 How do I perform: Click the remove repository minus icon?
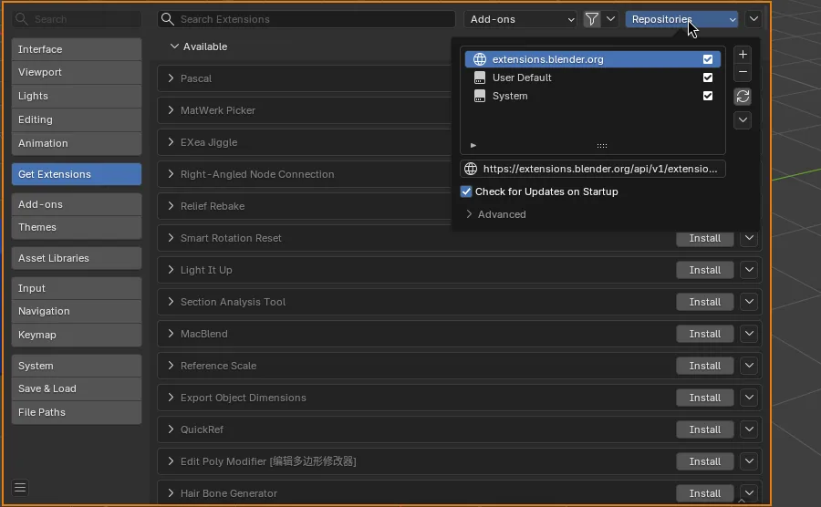point(743,72)
